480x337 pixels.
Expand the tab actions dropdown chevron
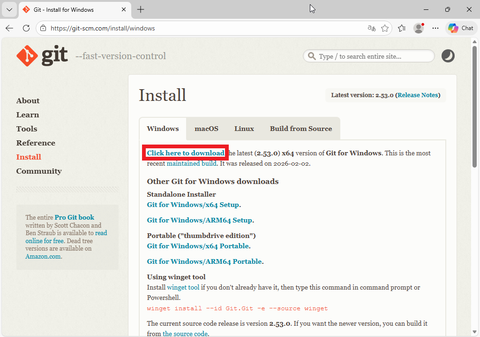[x=9, y=9]
